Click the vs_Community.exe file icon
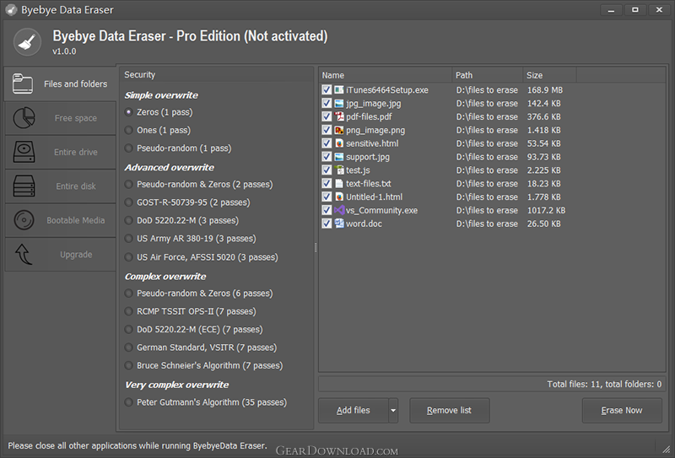 pos(339,210)
